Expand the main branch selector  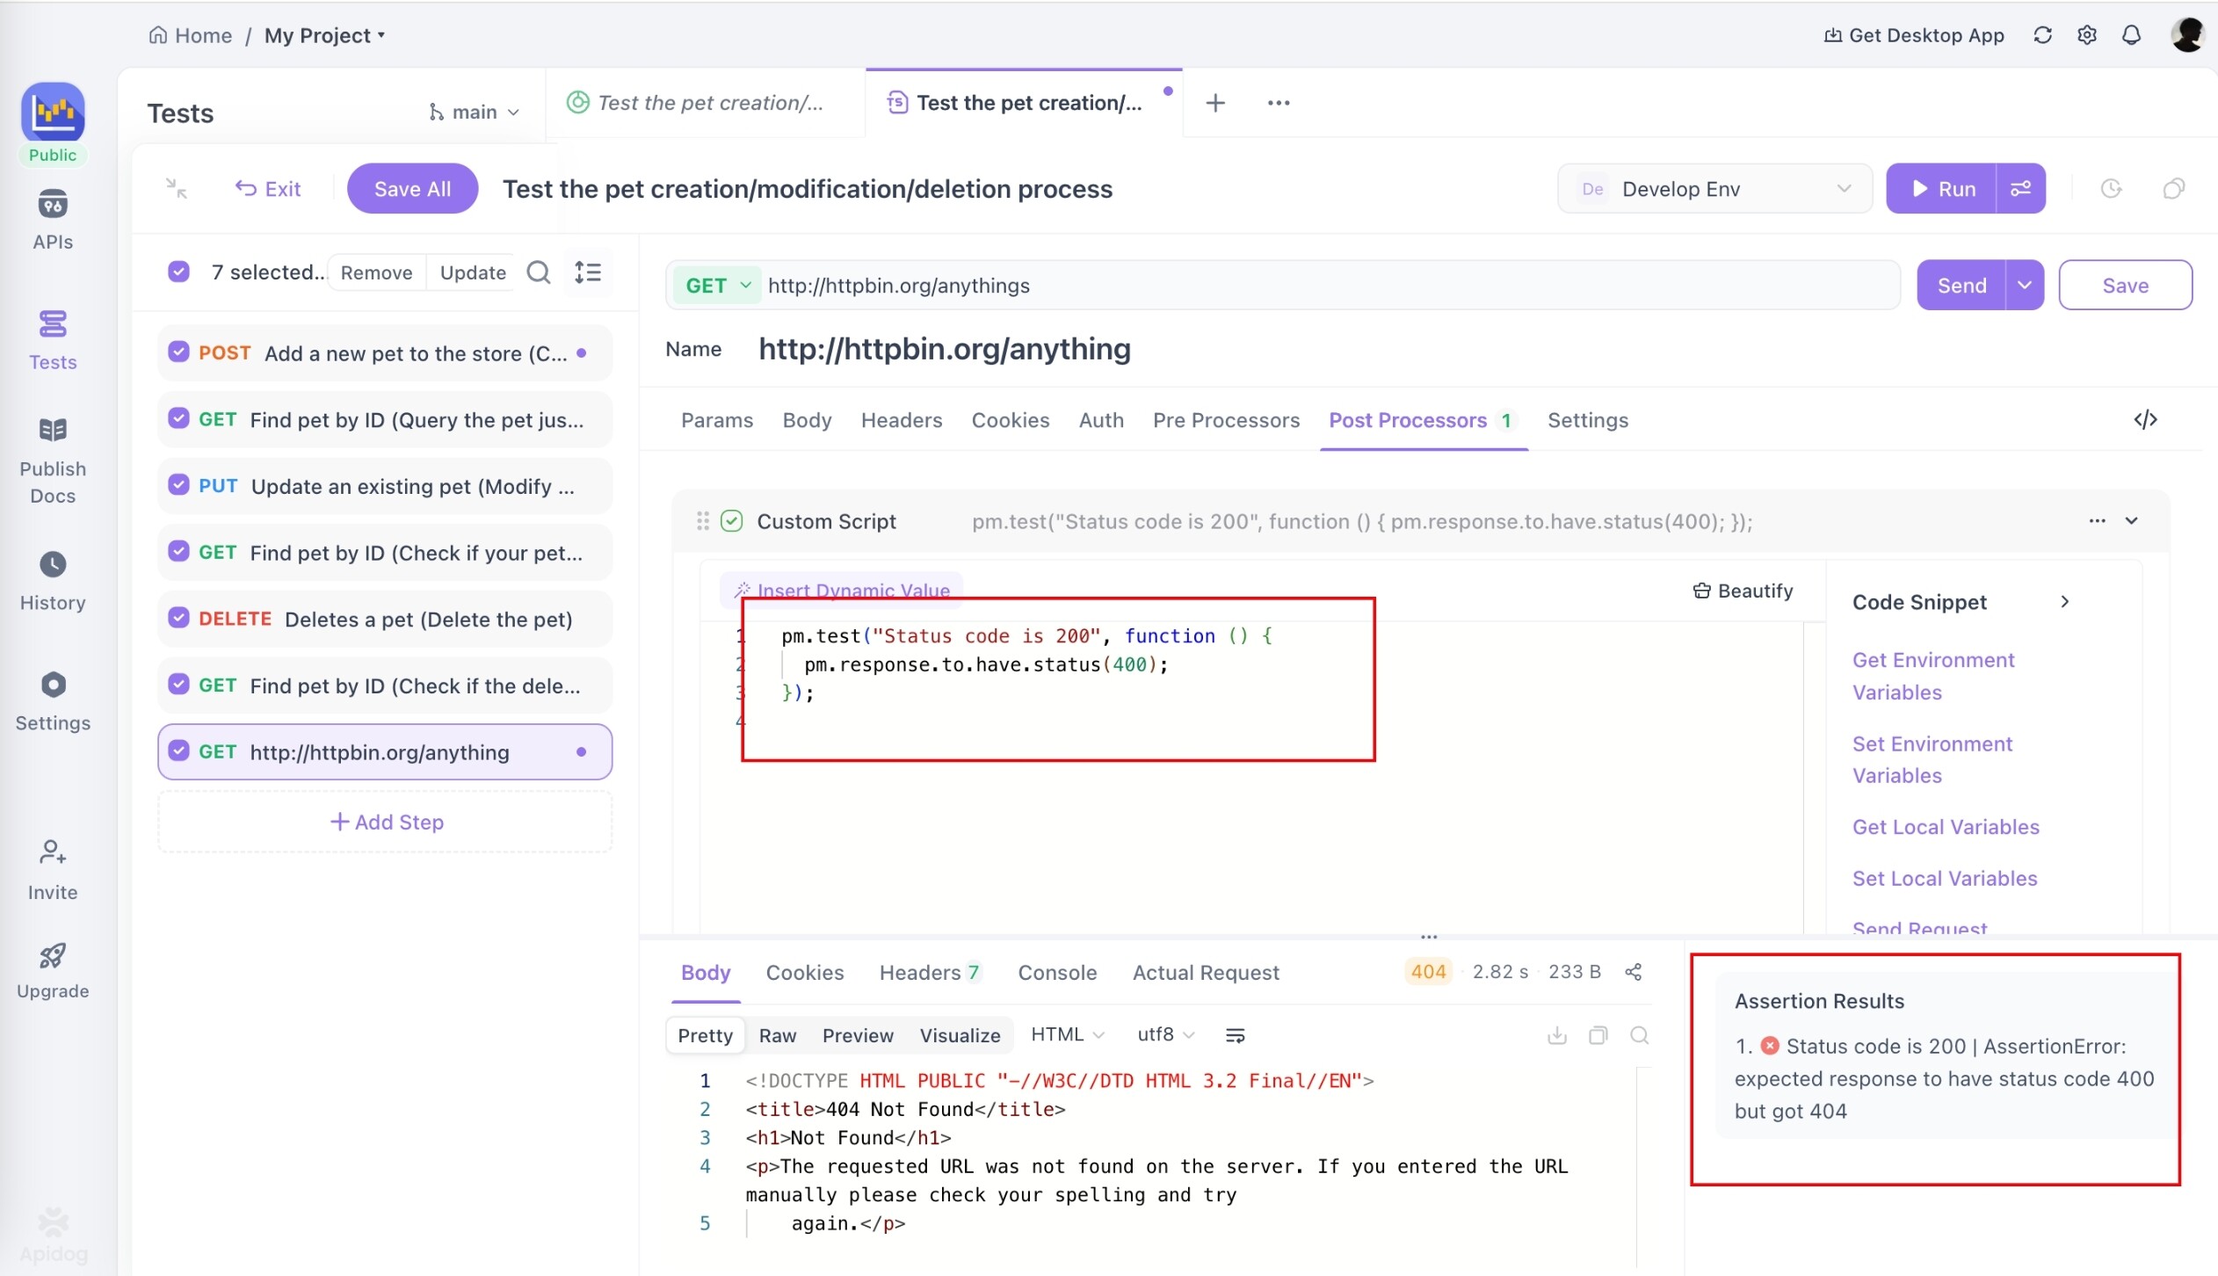pos(475,112)
